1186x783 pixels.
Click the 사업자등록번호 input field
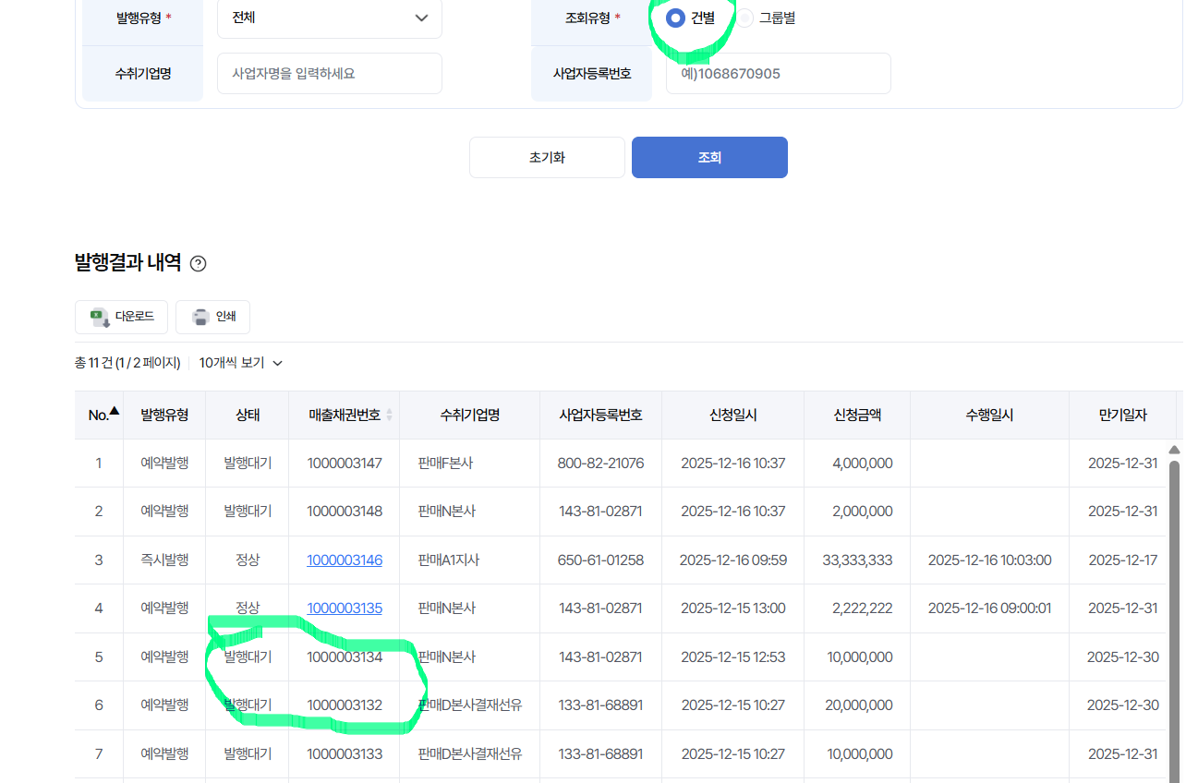click(x=779, y=73)
